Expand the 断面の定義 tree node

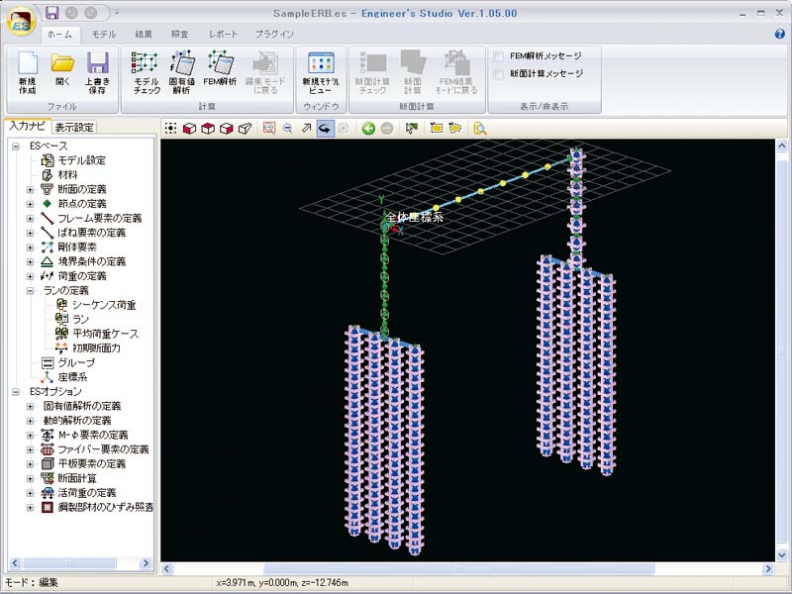coord(30,189)
